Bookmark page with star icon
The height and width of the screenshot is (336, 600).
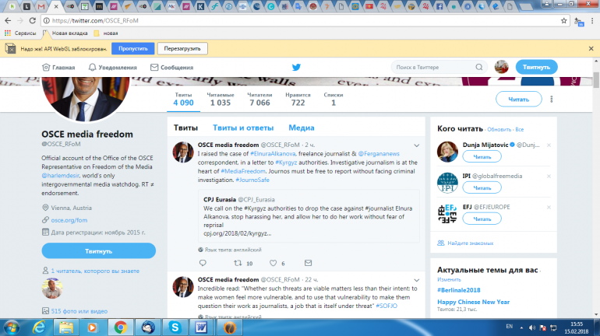563,21
